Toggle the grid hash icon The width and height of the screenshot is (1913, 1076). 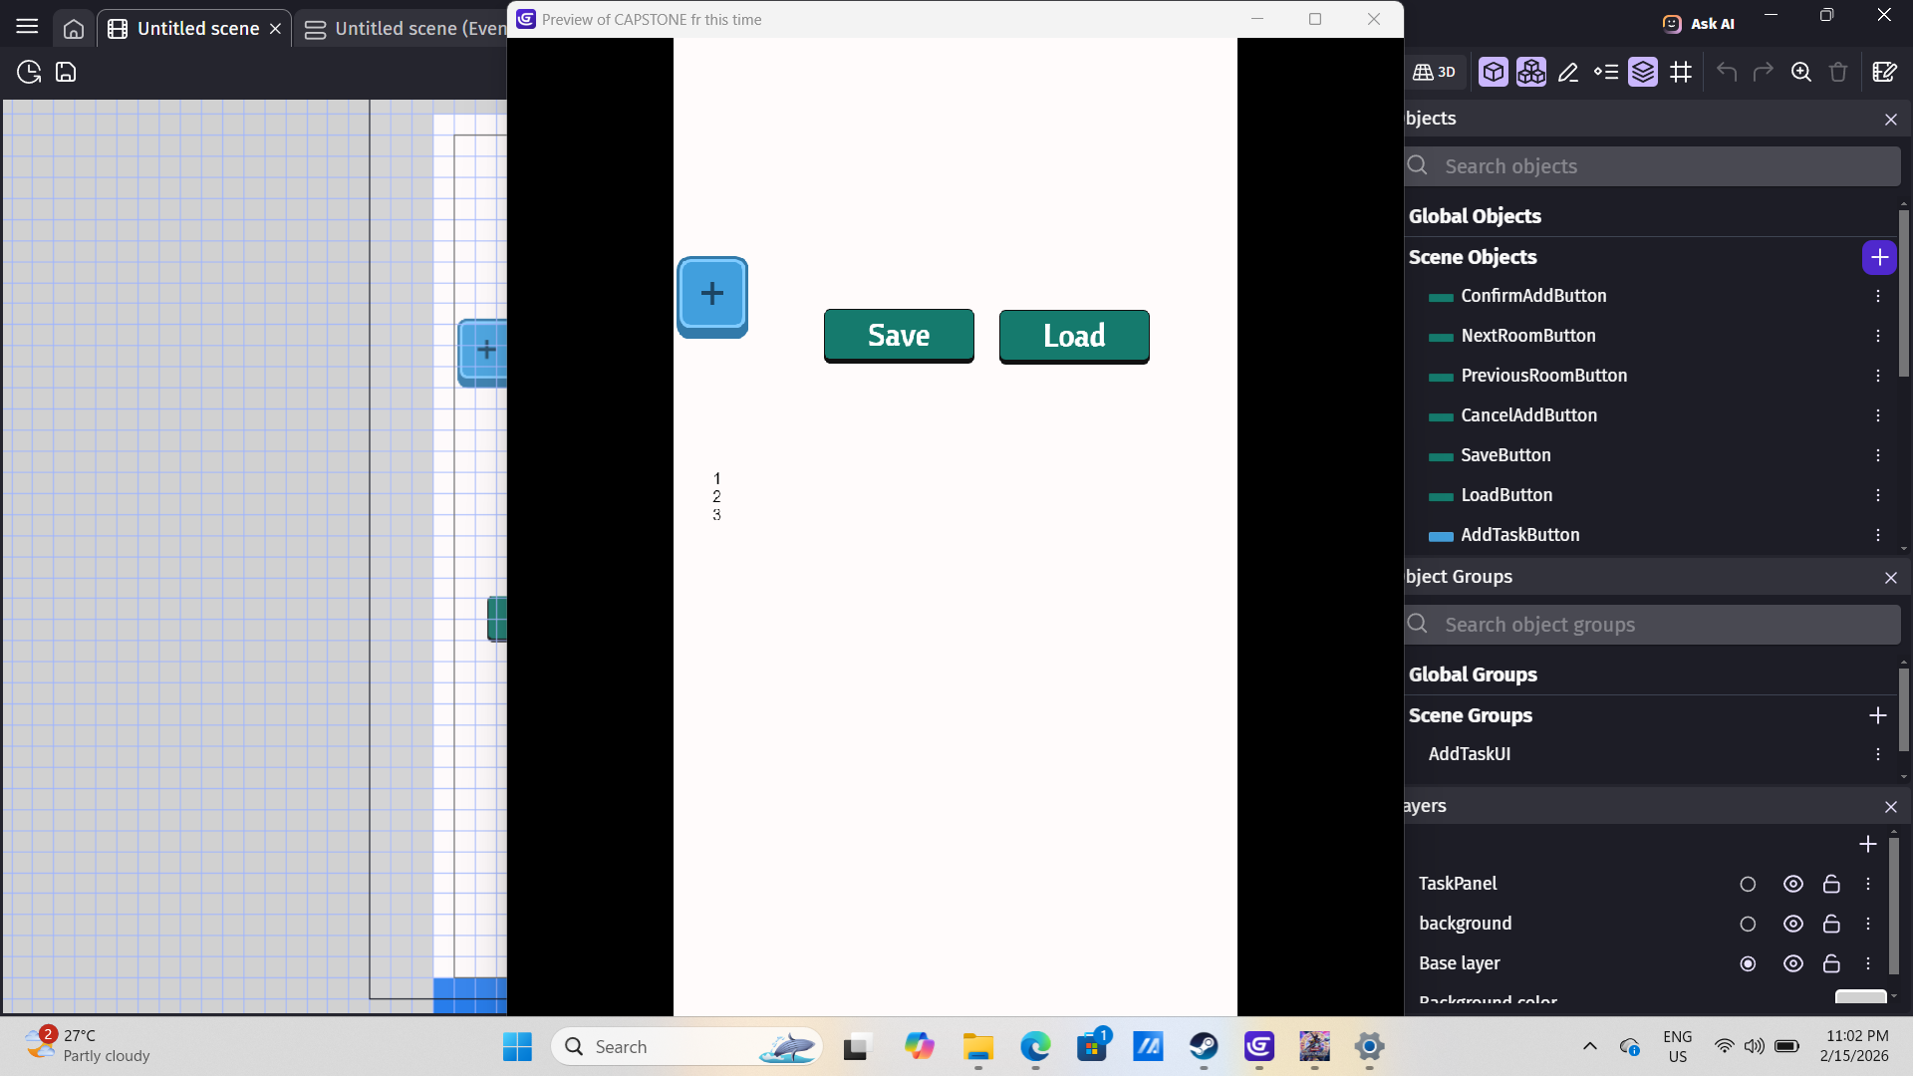[x=1681, y=72]
